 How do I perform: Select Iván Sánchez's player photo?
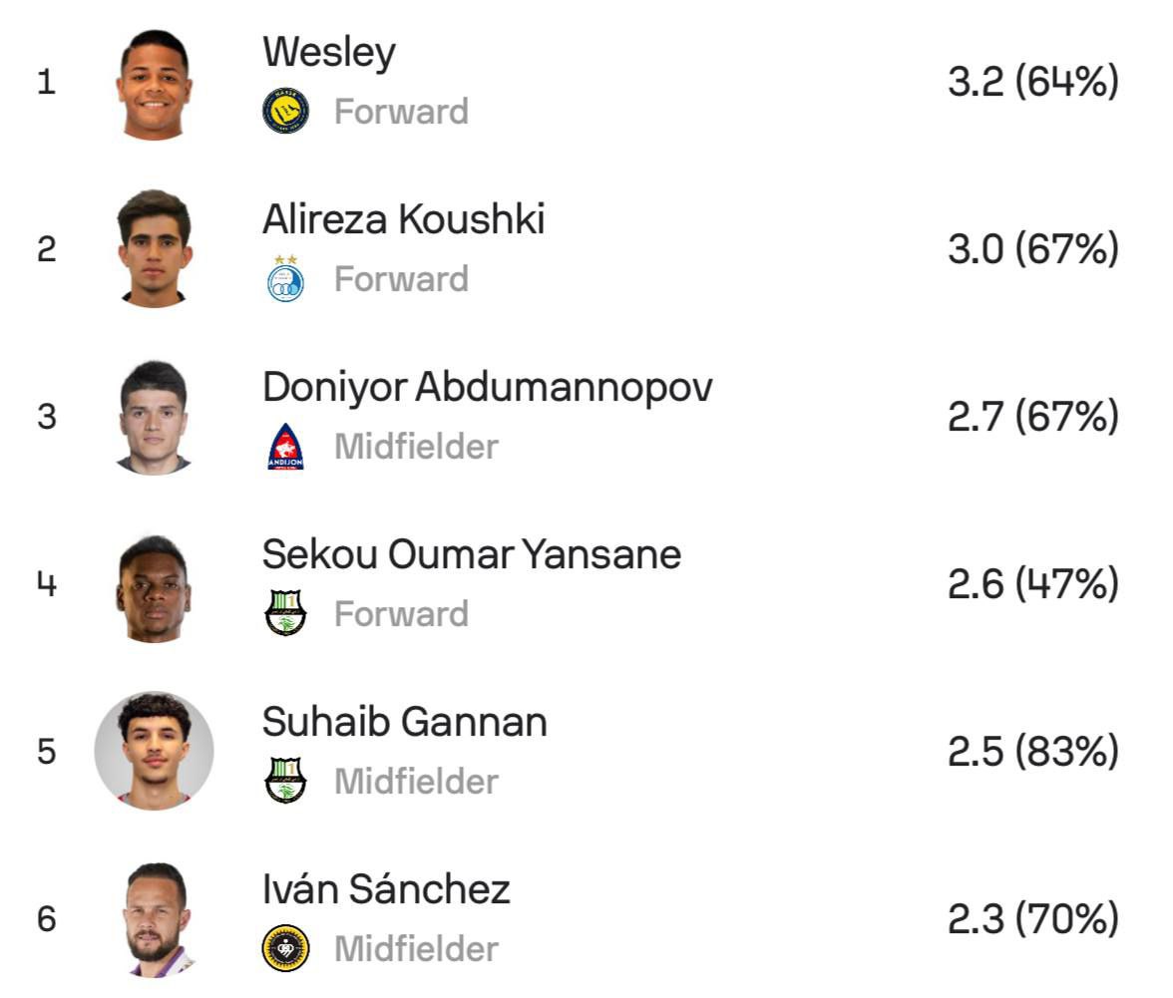coord(157,919)
